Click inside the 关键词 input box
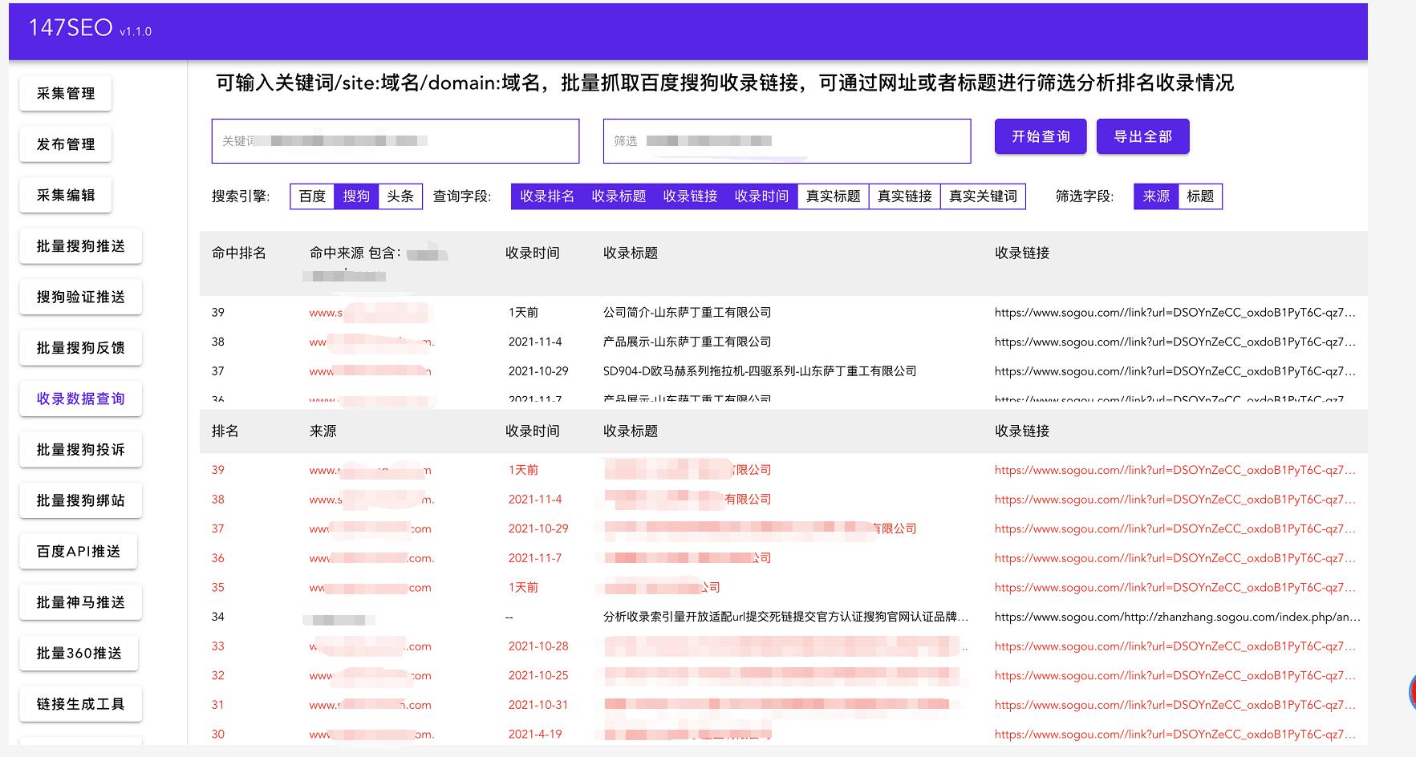 (x=395, y=141)
